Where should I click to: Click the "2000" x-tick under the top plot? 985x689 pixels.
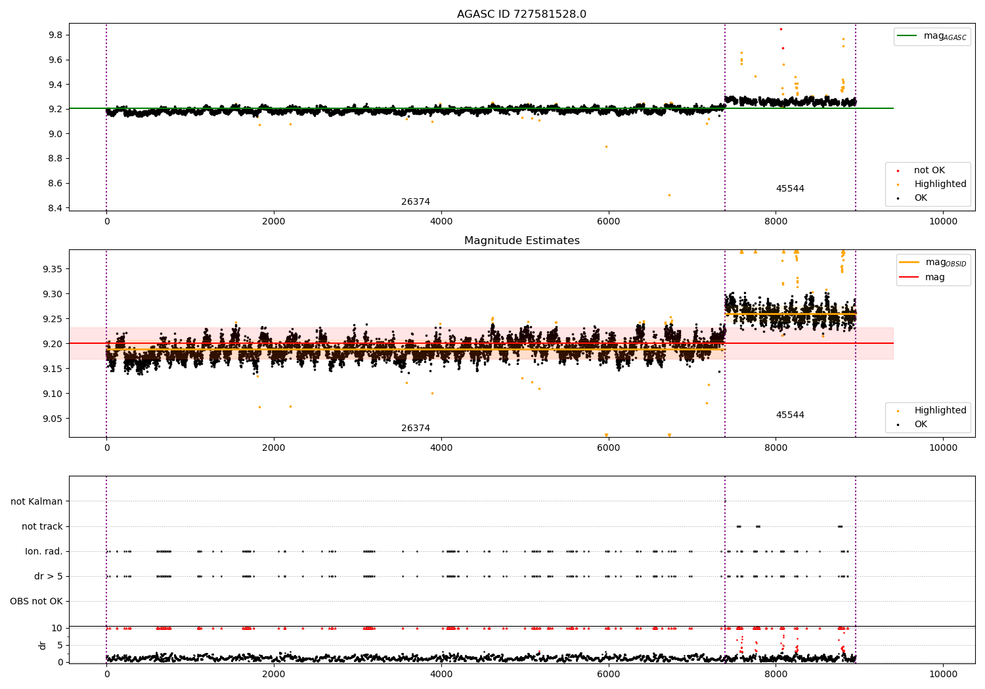[274, 222]
